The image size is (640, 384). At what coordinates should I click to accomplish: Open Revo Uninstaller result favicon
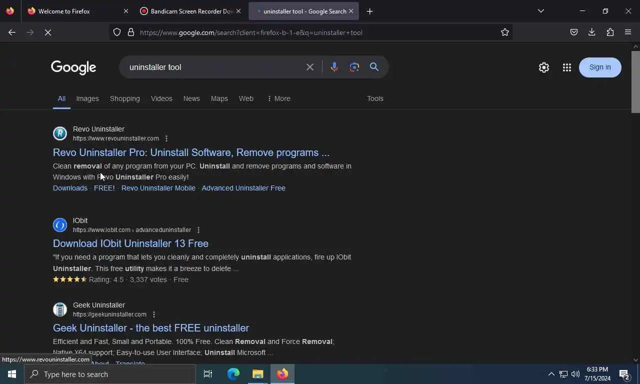pos(60,133)
